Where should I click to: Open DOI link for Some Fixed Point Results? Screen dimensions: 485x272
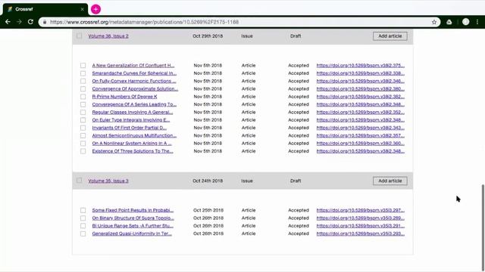(x=361, y=210)
